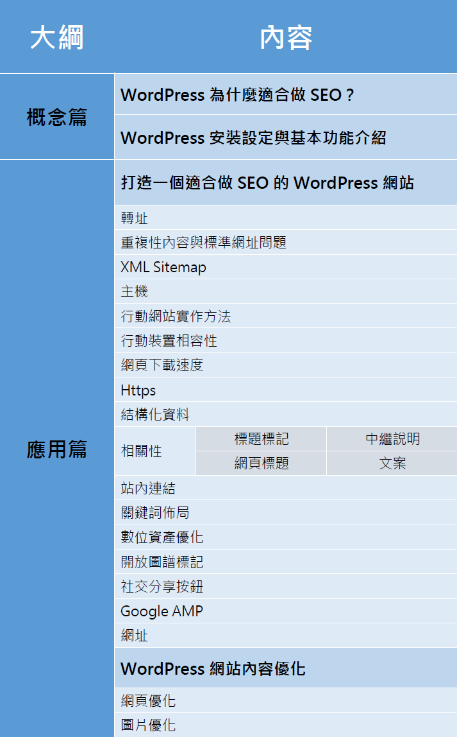The width and height of the screenshot is (457, 737).
Task: Click the 內容 header cell
Action: [x=286, y=37]
